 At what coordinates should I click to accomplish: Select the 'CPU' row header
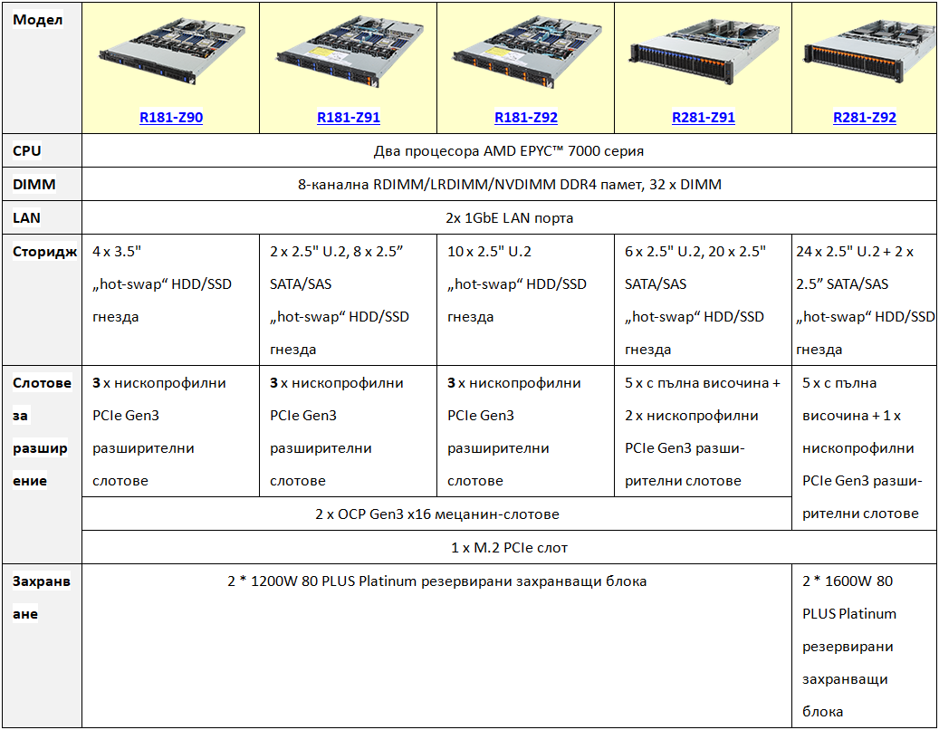pyautogui.click(x=42, y=150)
